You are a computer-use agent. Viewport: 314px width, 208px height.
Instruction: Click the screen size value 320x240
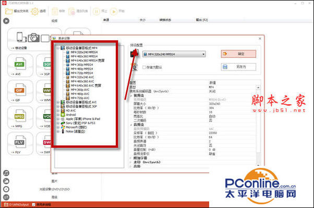pos(214,104)
